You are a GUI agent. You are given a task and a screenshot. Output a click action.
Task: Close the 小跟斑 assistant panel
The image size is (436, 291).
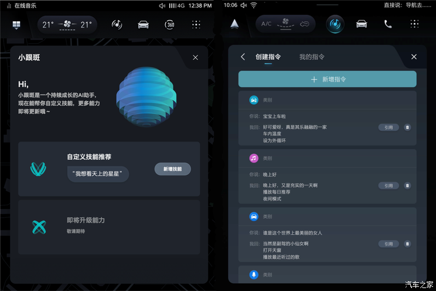pos(196,57)
